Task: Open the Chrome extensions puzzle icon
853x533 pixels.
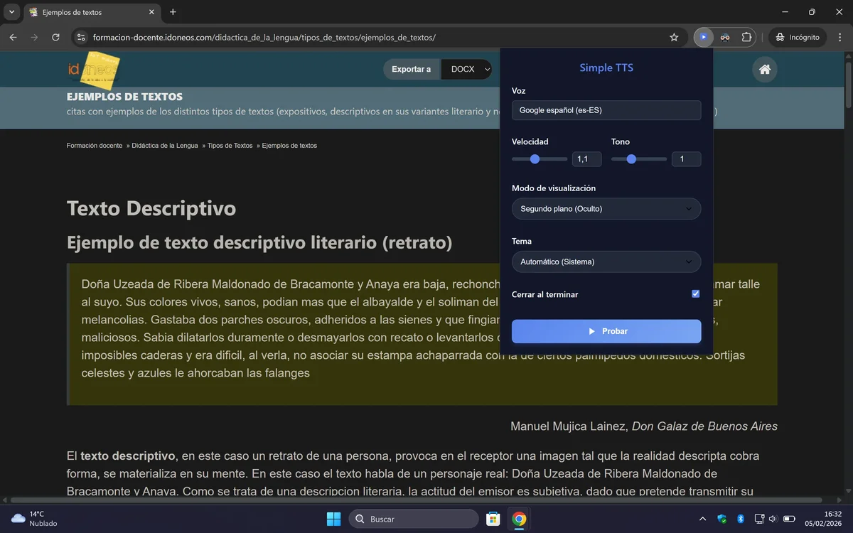Action: pos(747,37)
